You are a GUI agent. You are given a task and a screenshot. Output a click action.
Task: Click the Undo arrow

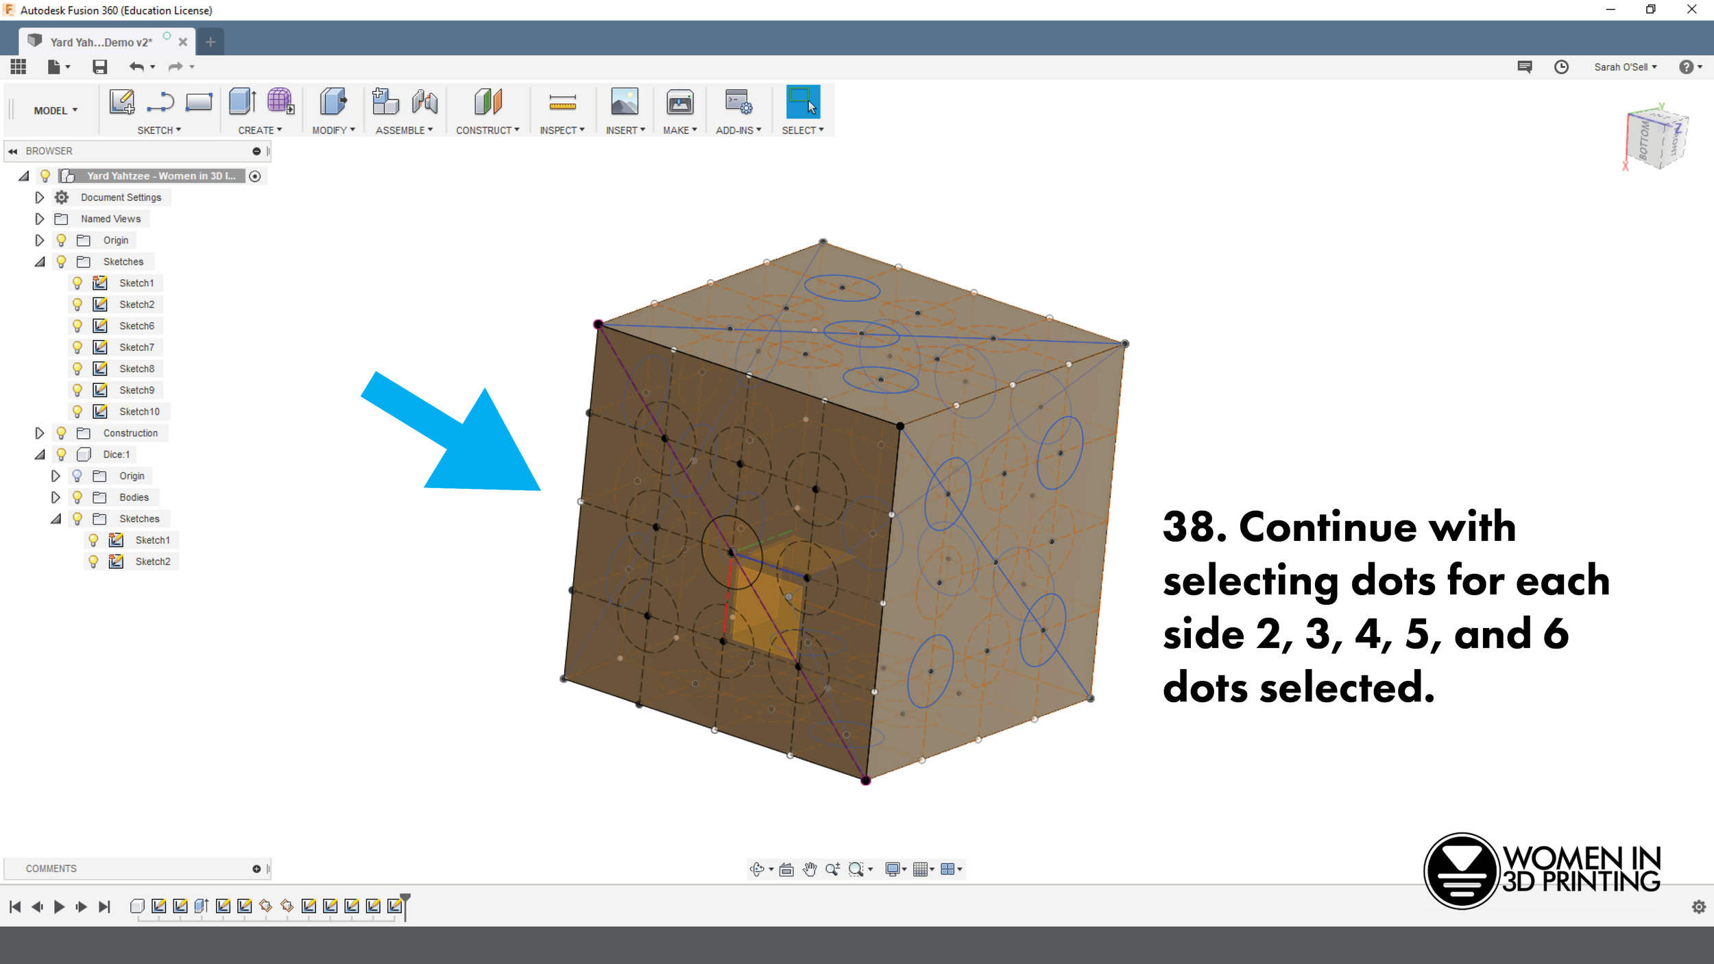[x=136, y=67]
